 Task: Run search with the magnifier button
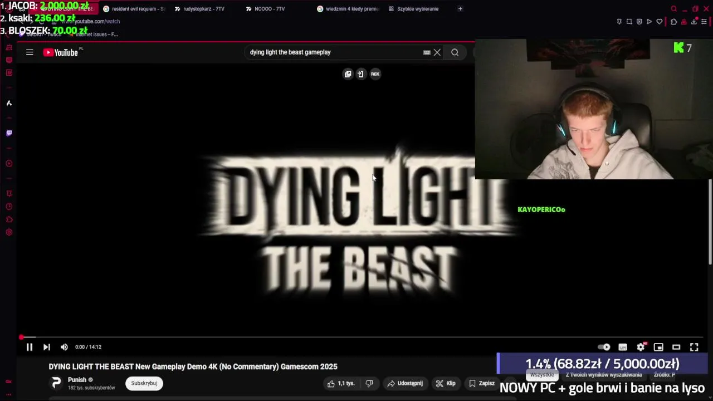point(455,52)
